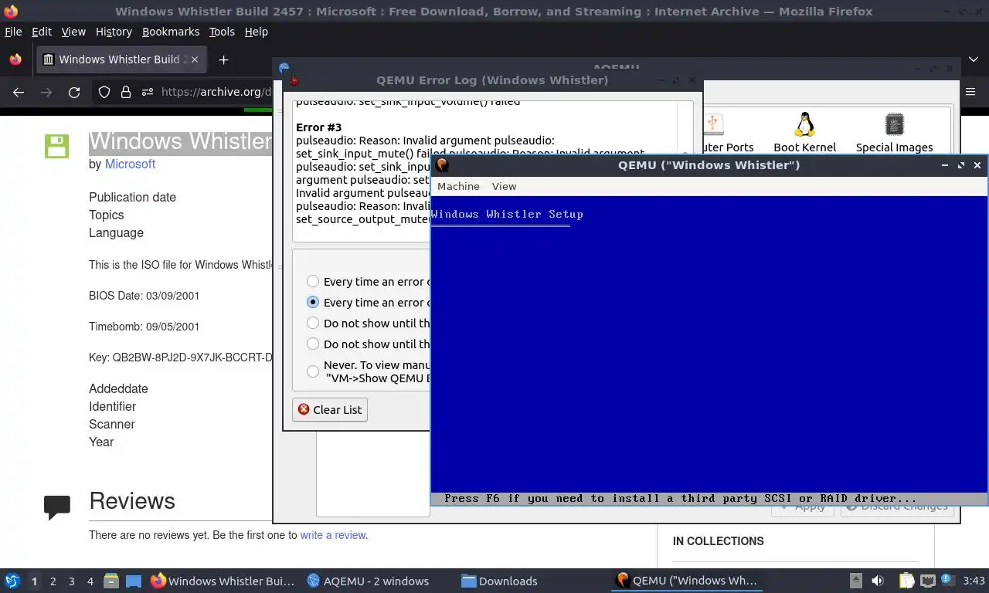This screenshot has height=593, width=989.
Task: Open the system tray volume icon
Action: point(878,581)
